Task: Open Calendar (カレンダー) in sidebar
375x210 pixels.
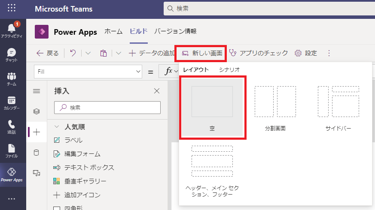Action: click(12, 103)
